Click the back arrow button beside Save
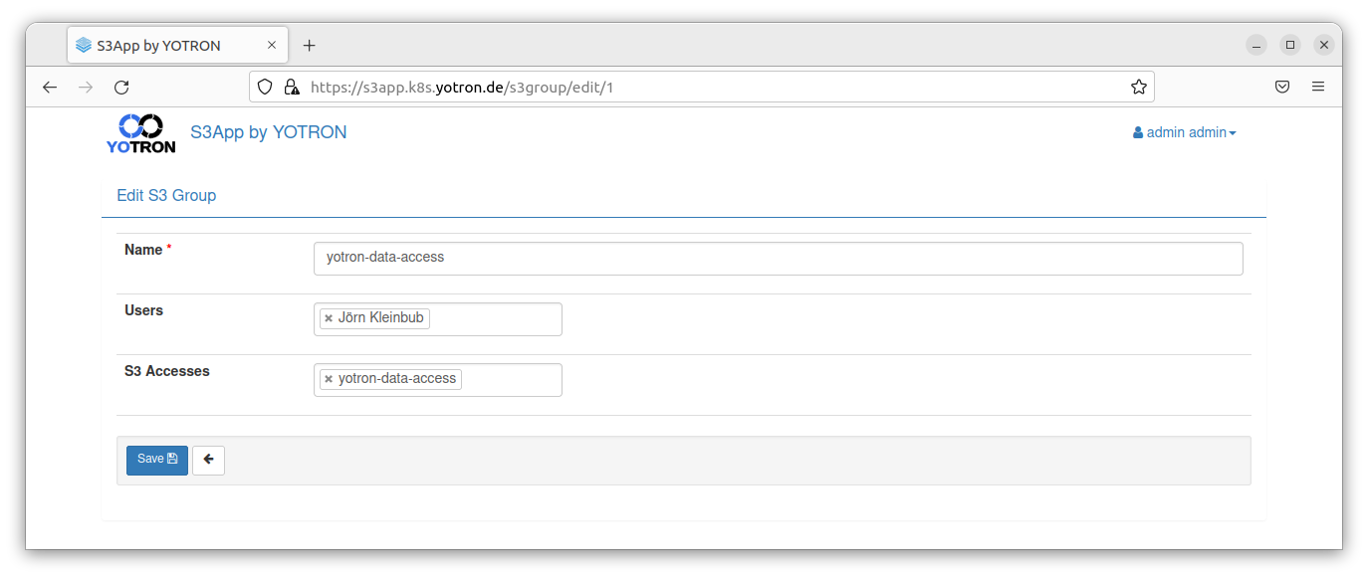Screen dimensions: 1368x578 click(x=208, y=460)
